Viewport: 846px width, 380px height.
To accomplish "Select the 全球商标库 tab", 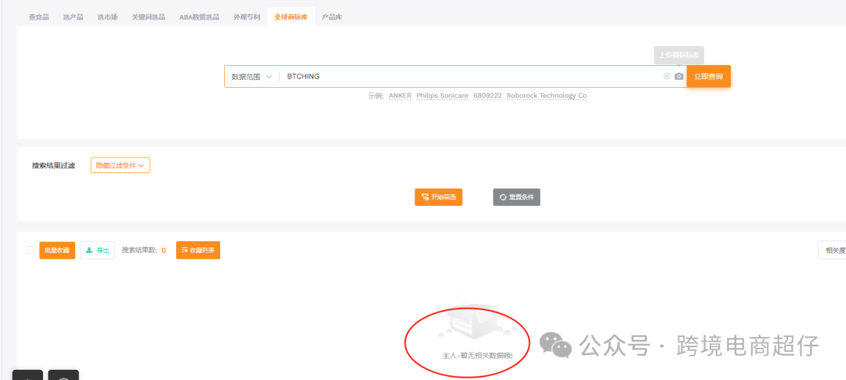I will point(291,16).
